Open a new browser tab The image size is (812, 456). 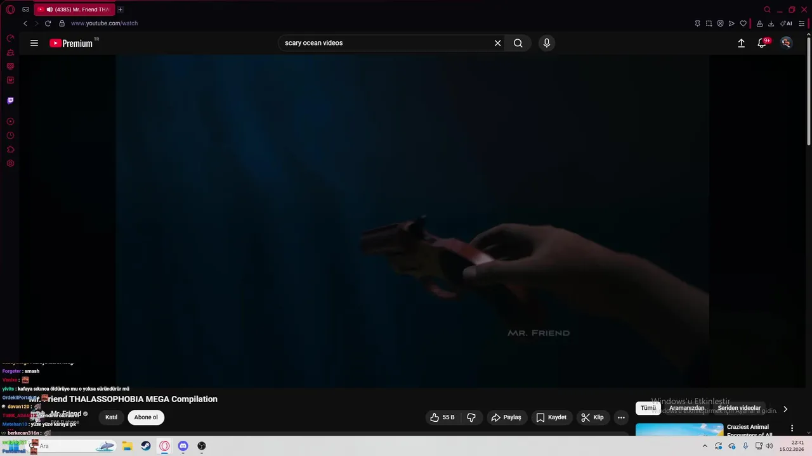tap(120, 9)
